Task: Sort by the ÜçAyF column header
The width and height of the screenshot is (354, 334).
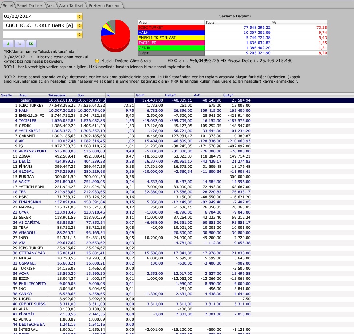Action: (x=236, y=95)
